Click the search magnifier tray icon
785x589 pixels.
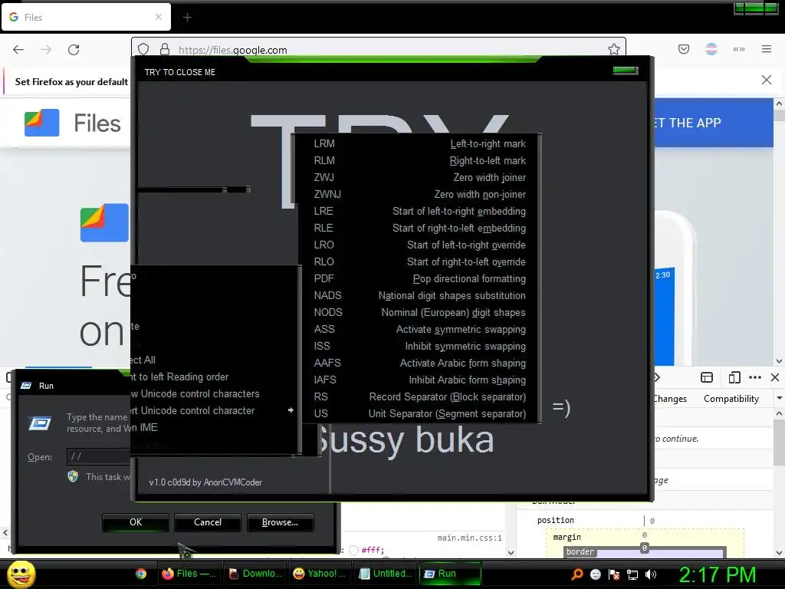click(x=577, y=574)
